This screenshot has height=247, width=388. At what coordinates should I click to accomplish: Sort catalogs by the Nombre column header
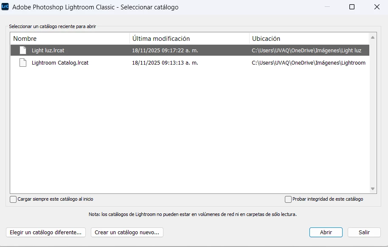[x=70, y=39]
